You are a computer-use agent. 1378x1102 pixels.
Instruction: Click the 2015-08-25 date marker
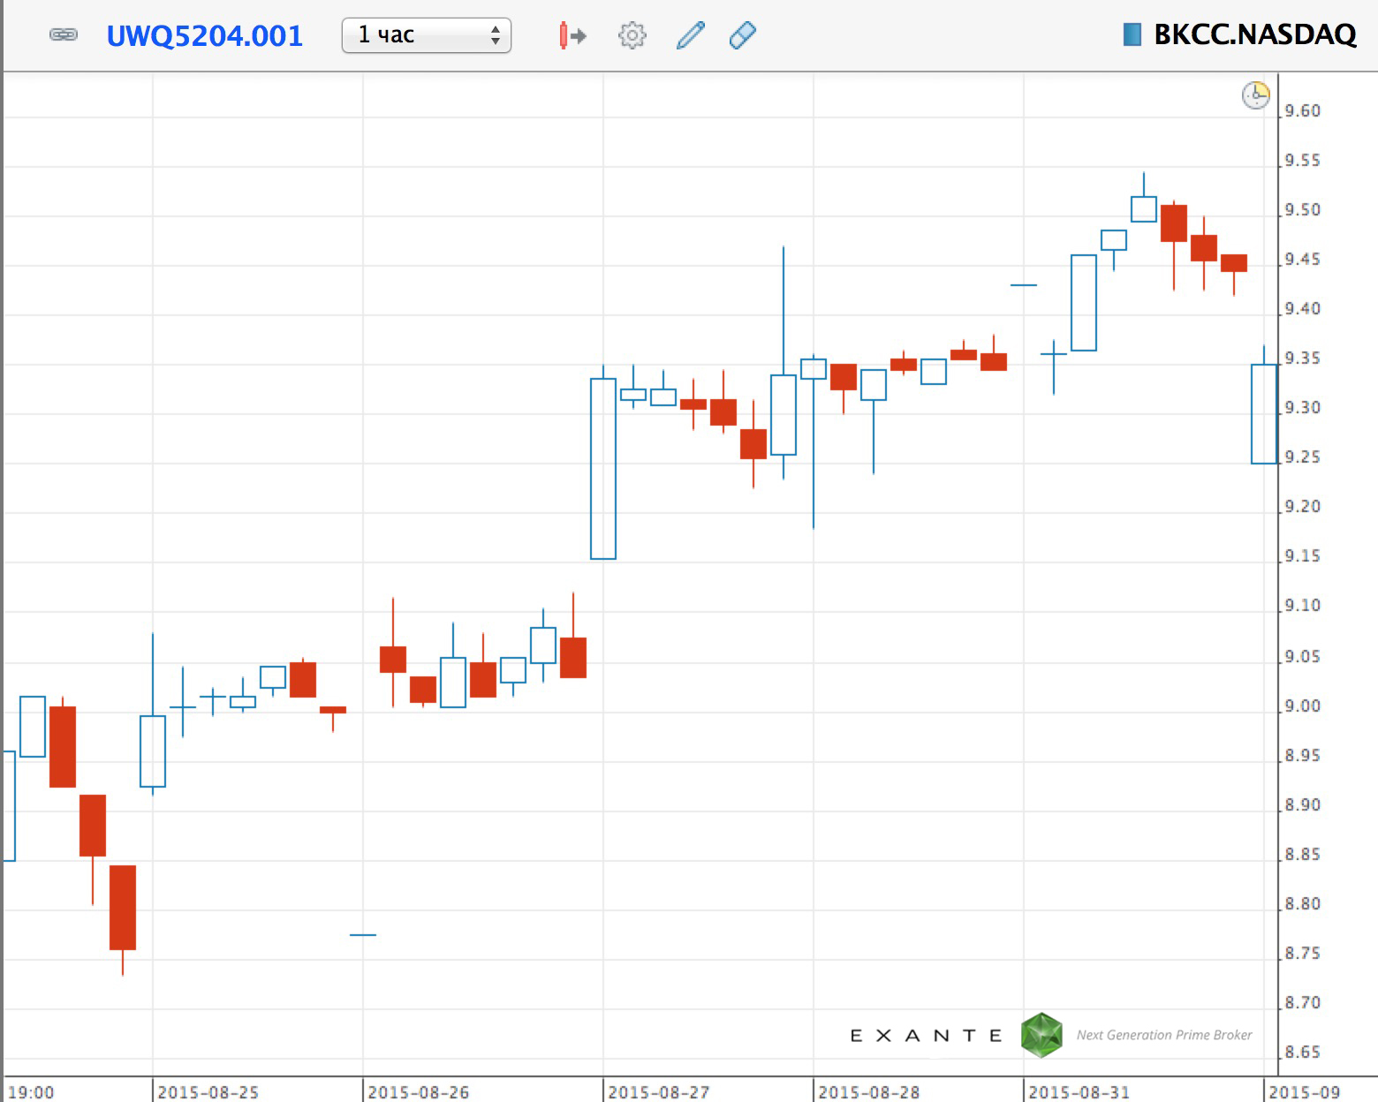(x=208, y=1092)
